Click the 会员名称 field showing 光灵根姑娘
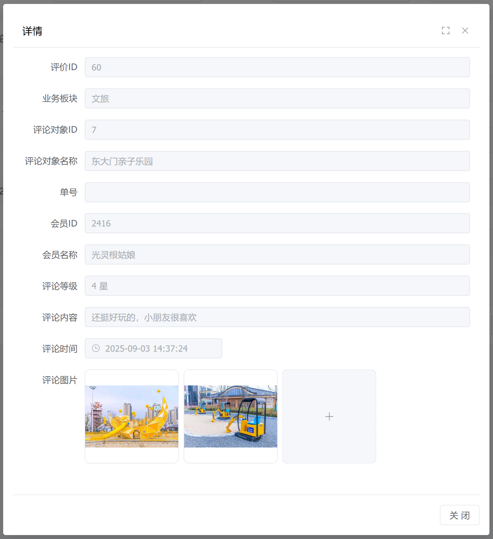The image size is (493, 539). [277, 255]
